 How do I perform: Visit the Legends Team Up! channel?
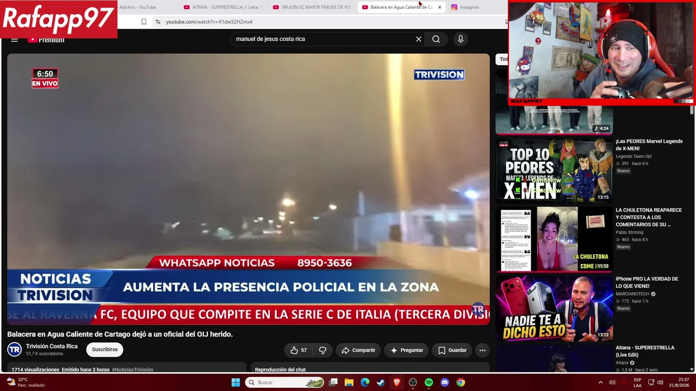point(633,156)
